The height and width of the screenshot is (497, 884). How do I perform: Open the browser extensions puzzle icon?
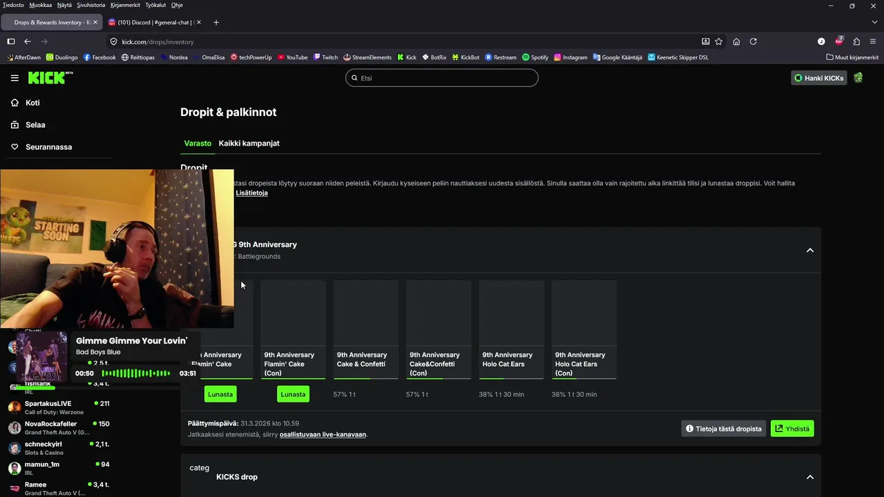856,41
